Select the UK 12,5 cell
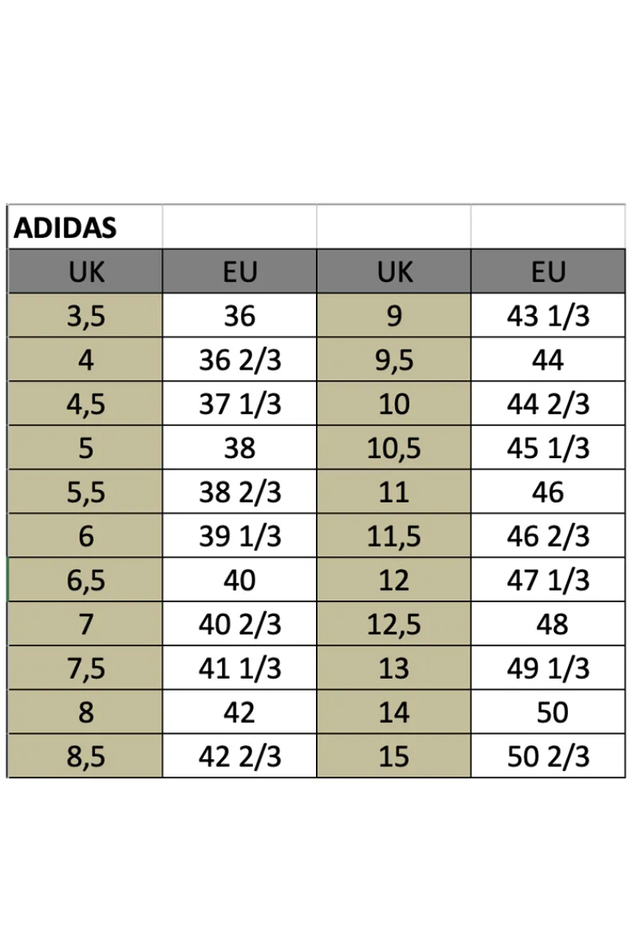This screenshot has width=632, height=948. pyautogui.click(x=393, y=624)
